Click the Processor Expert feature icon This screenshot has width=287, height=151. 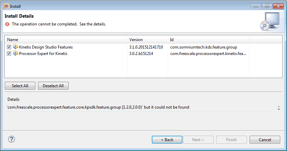(x=16, y=54)
